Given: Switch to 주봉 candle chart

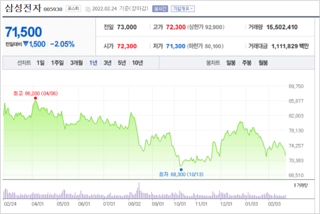Looking at the screenshot, I should point(247,63).
